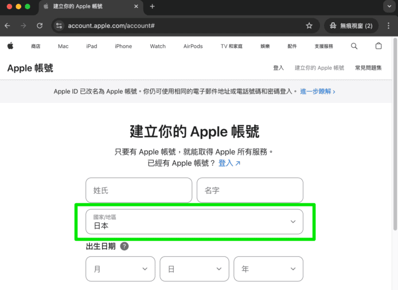Screen dimensions: 398x290
Task: Open the 月 birth month dropdown
Action: 120,269
